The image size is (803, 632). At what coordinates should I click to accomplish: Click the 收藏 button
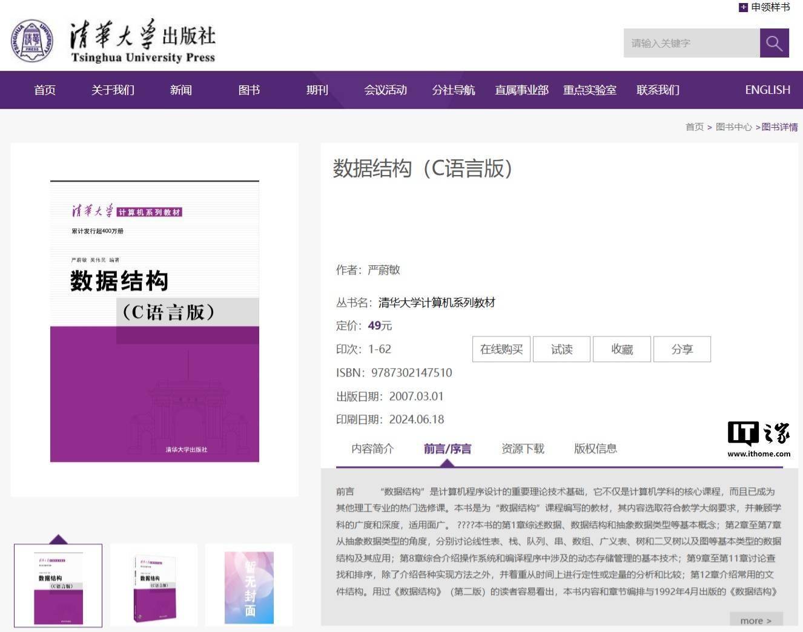tap(622, 349)
